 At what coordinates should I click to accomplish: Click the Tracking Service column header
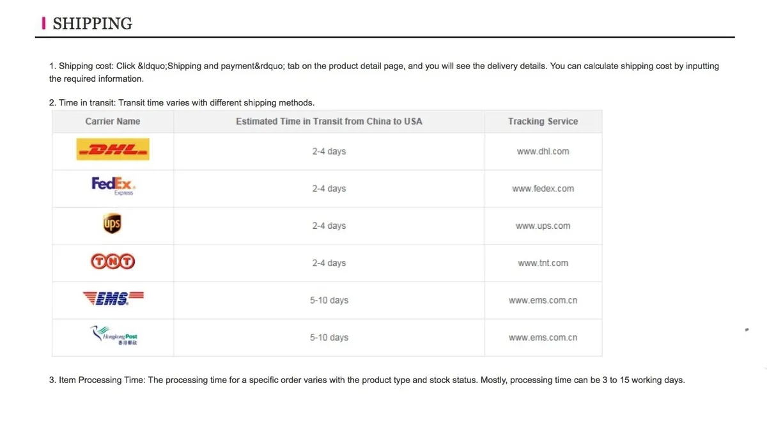point(543,121)
